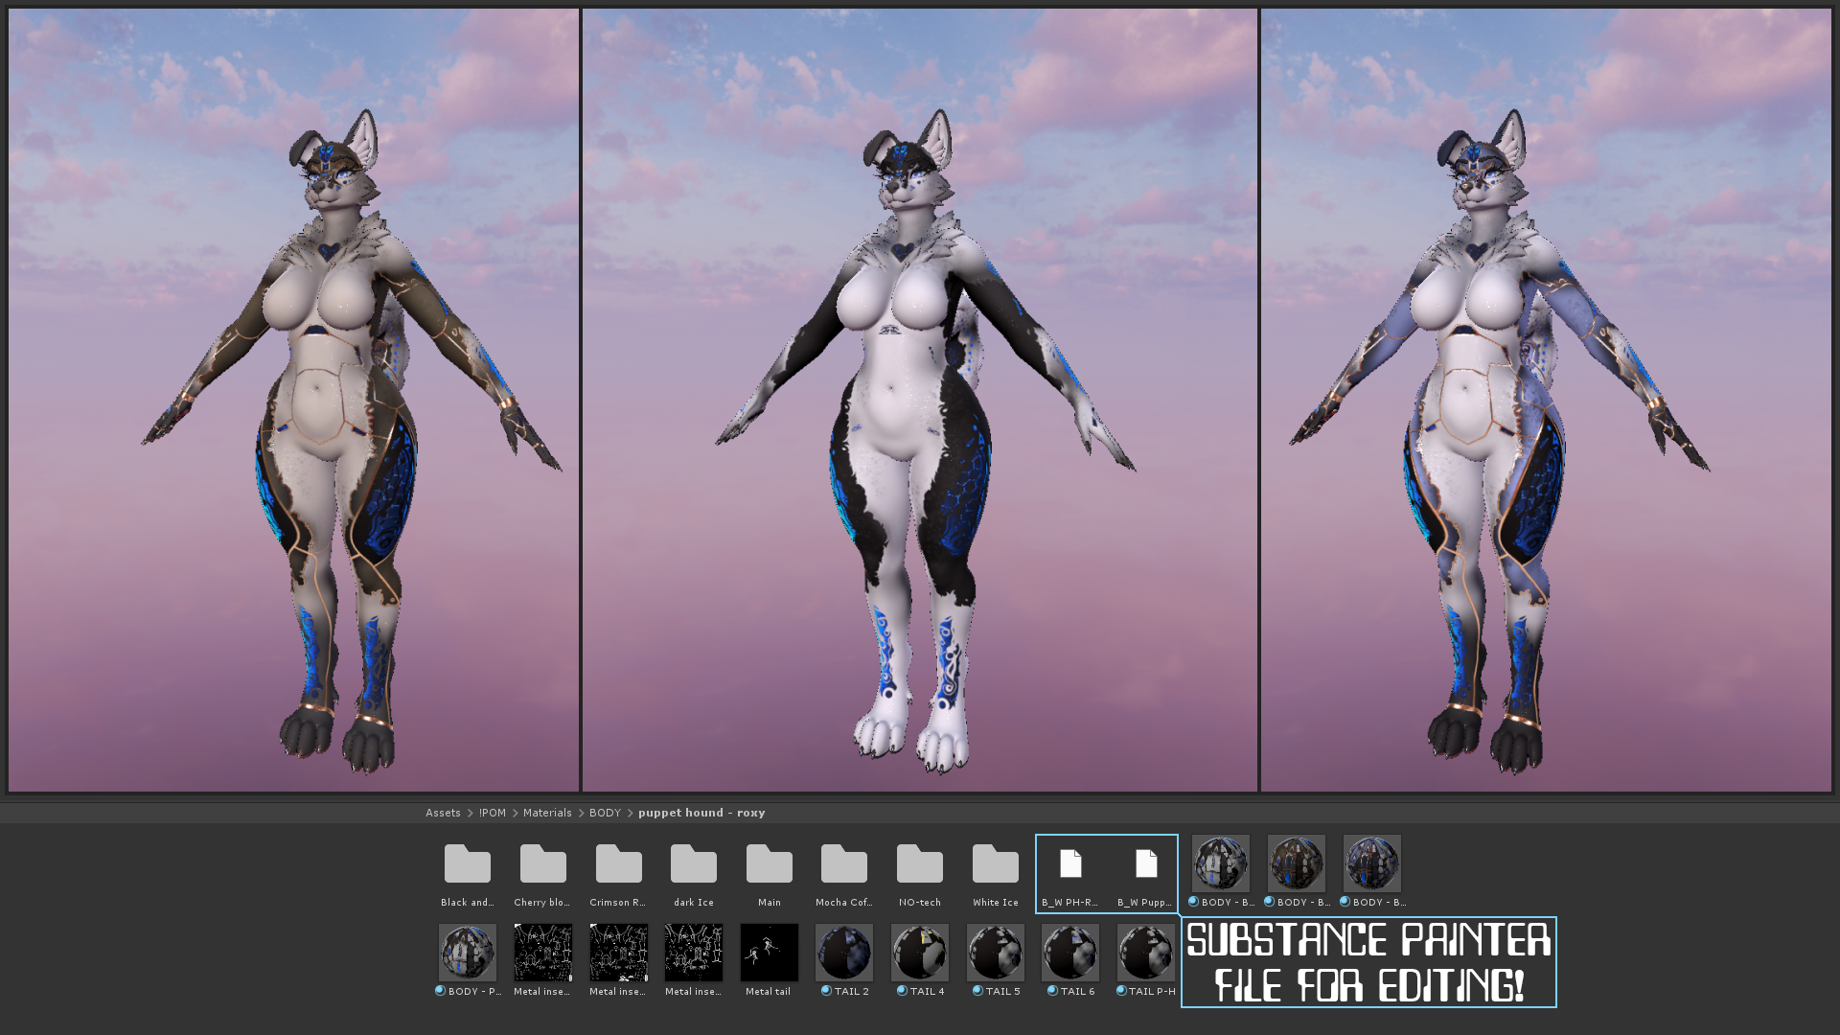The height and width of the screenshot is (1035, 1840).
Task: Select the 'TAIL P-H' material
Action: 1146,953
